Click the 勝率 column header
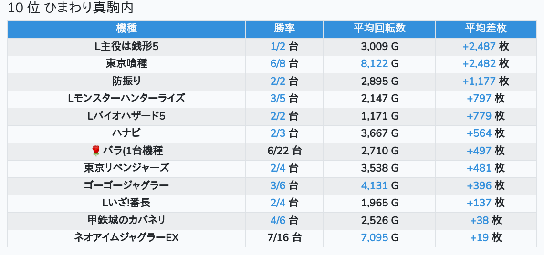Image resolution: width=544 pixels, height=255 pixels. point(284,28)
